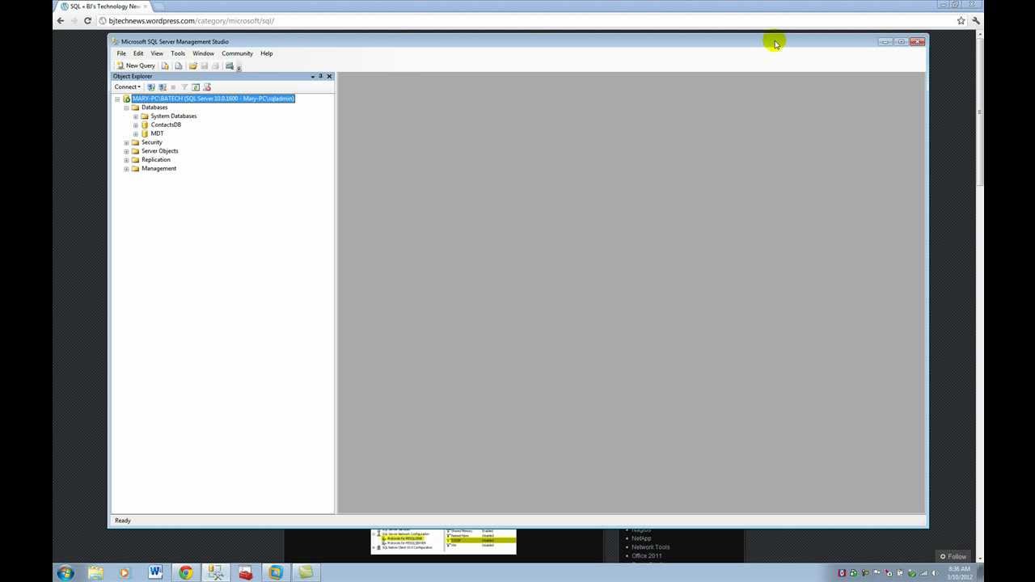This screenshot has width=1035, height=582.
Task: Open the toolbar options overflow arrow
Action: coord(239,68)
